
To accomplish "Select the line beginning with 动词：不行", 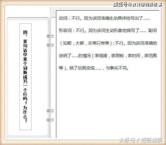I will click(x=104, y=18).
